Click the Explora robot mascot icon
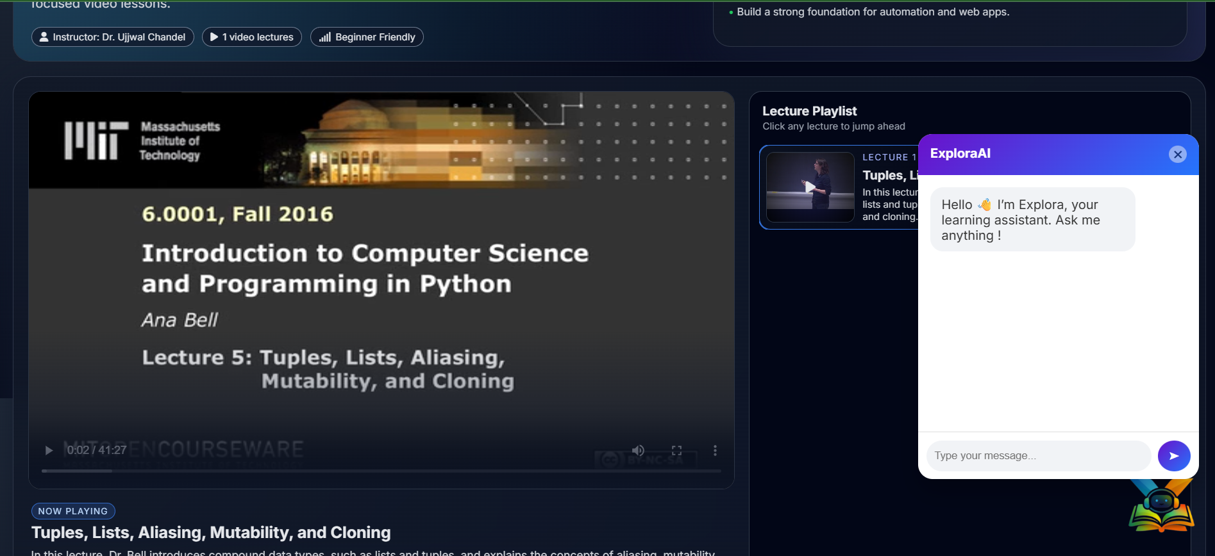The height and width of the screenshot is (556, 1215). [1162, 507]
